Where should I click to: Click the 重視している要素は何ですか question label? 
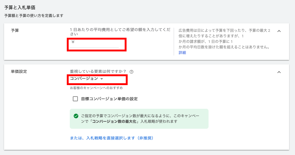(x=98, y=72)
